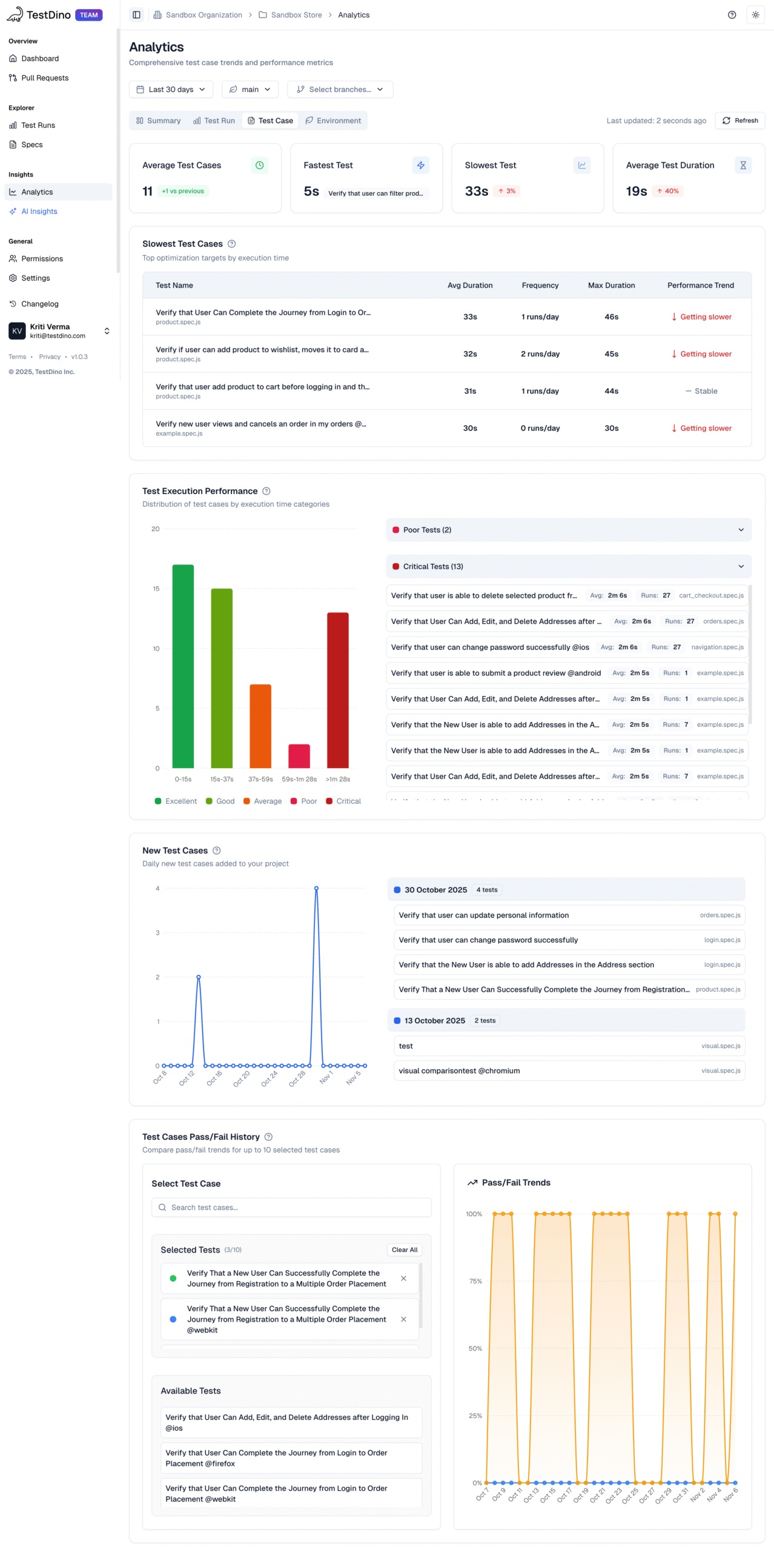This screenshot has width=774, height=1552.
Task: Toggle the Critical legend item in chart
Action: [x=343, y=801]
